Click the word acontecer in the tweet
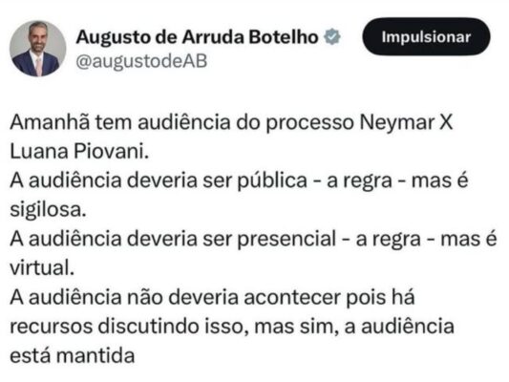This screenshot has width=509, height=382. [x=292, y=297]
